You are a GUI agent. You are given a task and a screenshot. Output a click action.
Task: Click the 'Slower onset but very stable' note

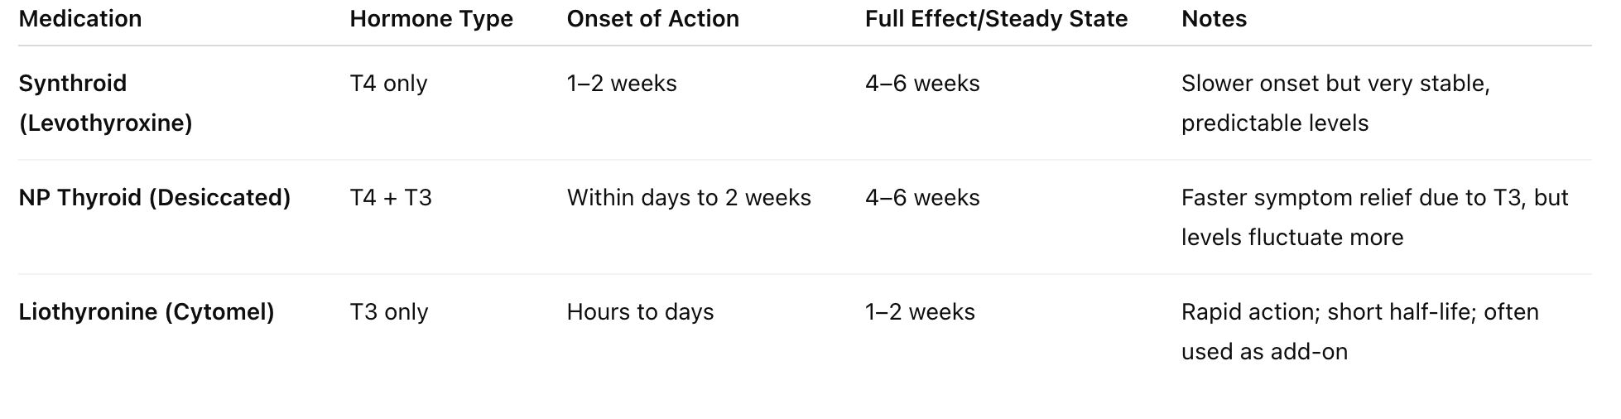1335,103
